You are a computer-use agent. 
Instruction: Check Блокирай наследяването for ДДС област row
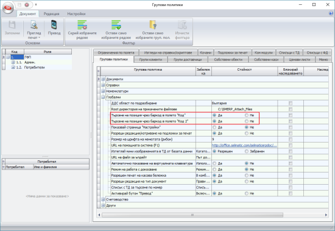click(291, 103)
